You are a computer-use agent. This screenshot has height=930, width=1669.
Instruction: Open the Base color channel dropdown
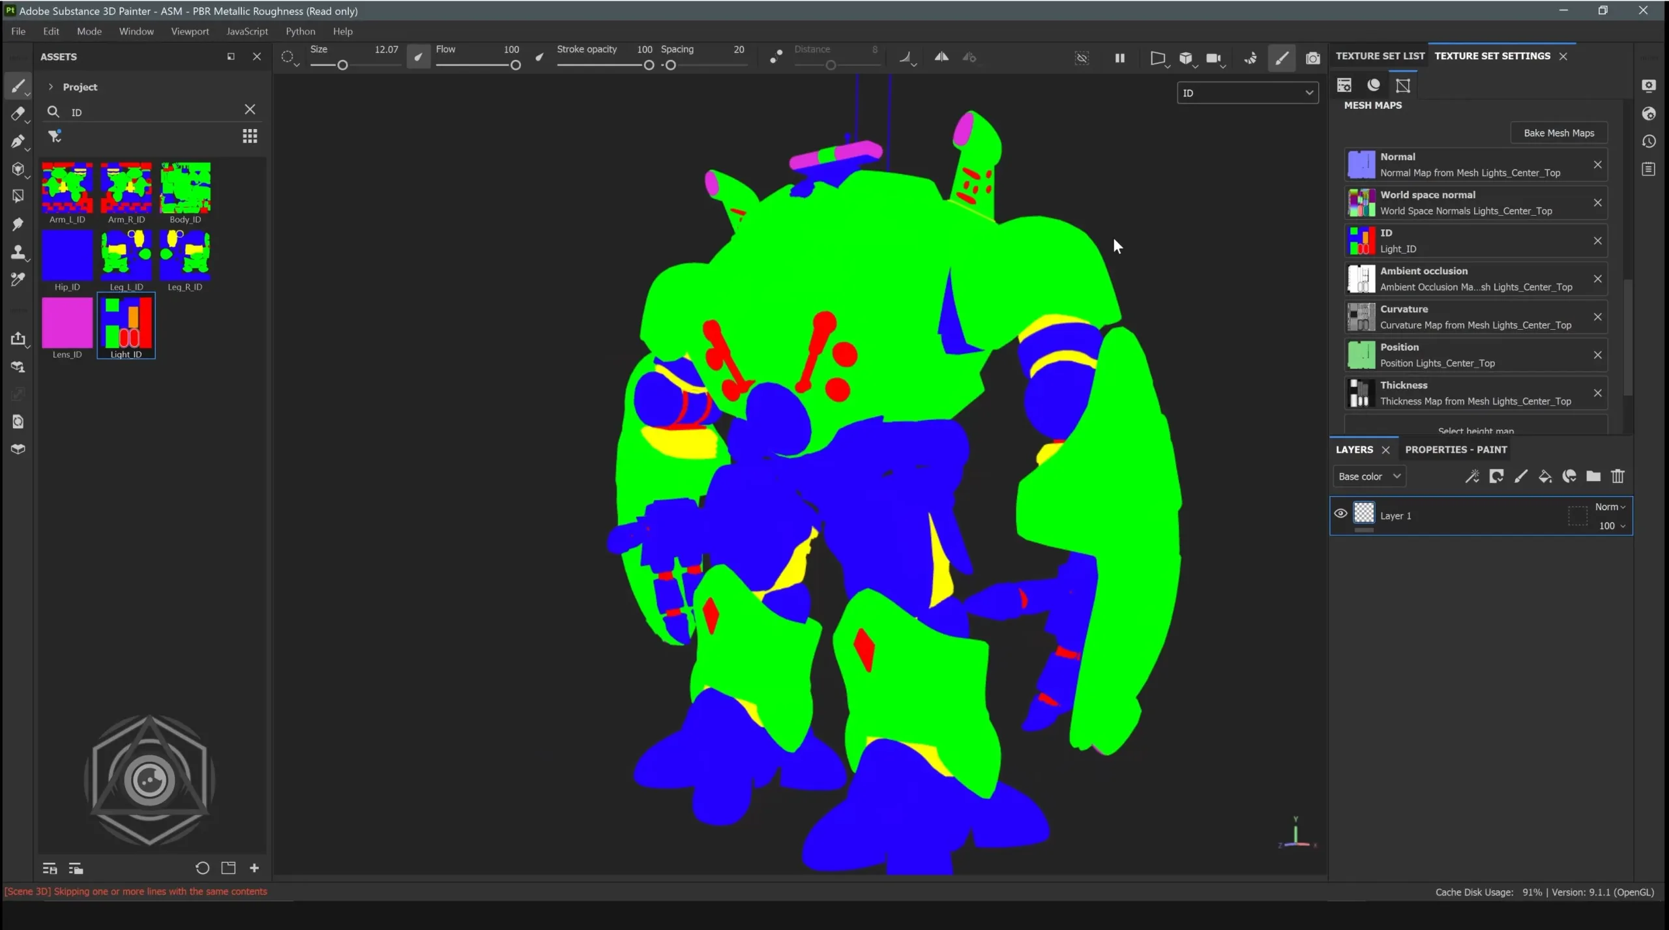(1368, 476)
